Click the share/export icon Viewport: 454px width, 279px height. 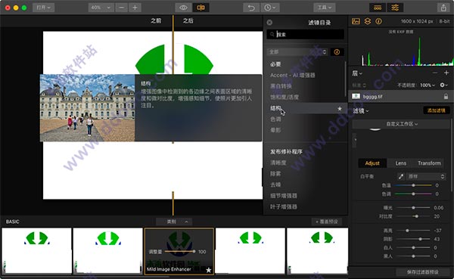[x=443, y=8]
